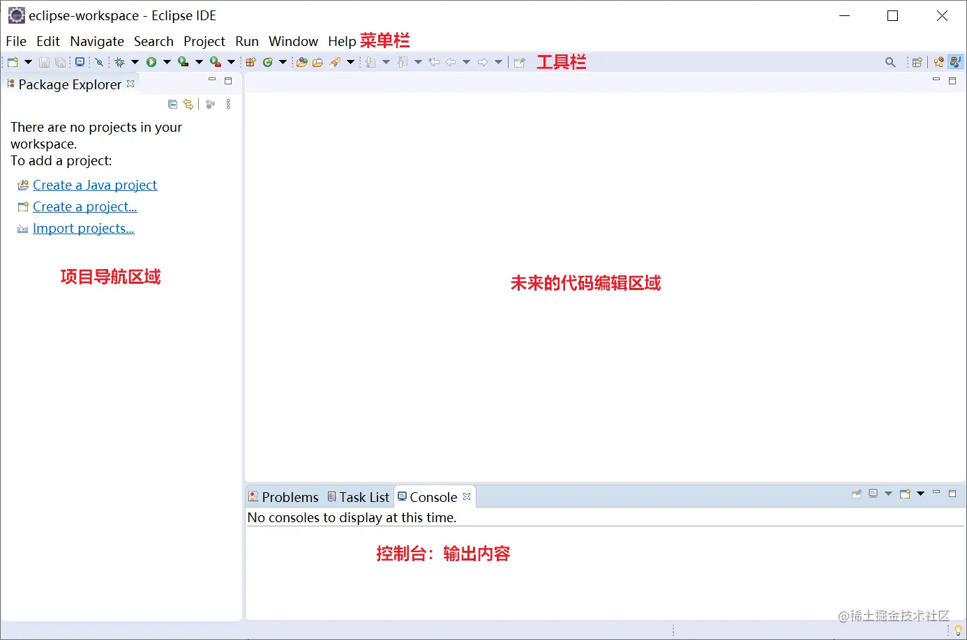Toggle Skip All Breakpoints icon
Screen dimensions: 967x640
click(x=99, y=62)
